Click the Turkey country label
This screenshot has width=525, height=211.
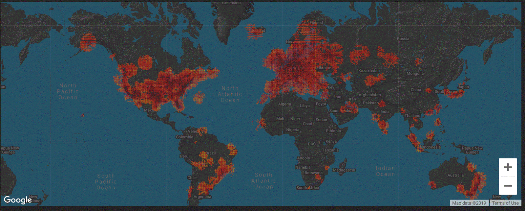(x=328, y=87)
